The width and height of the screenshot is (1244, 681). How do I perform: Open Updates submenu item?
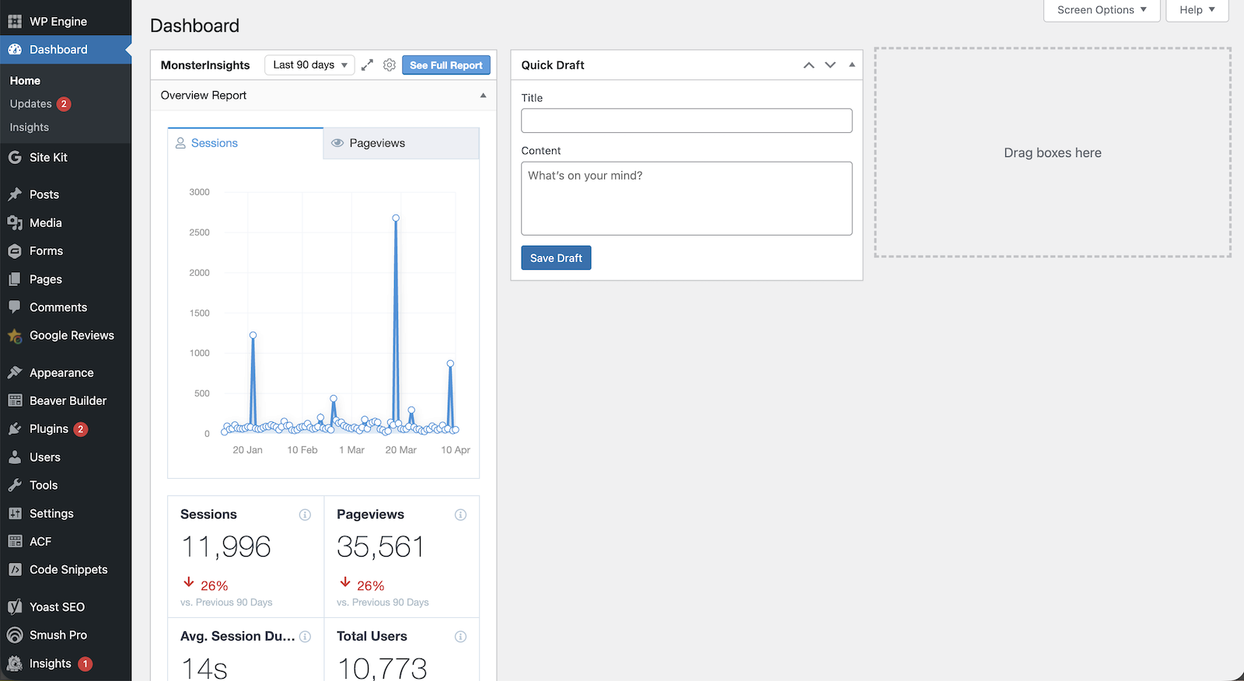(x=40, y=104)
